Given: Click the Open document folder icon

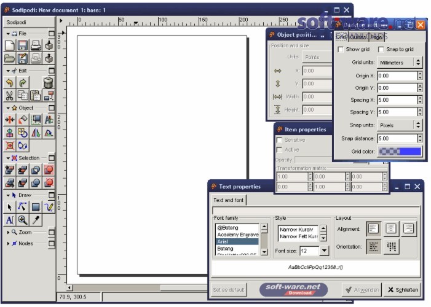Looking at the screenshot, I should [10, 58].
